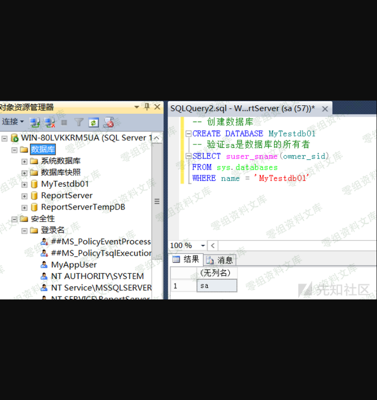
Task: Expand the 系统数据库 folder node
Action: (24, 161)
